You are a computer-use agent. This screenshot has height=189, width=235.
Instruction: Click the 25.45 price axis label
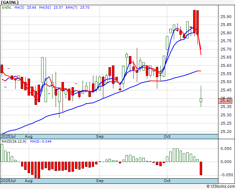226,90
